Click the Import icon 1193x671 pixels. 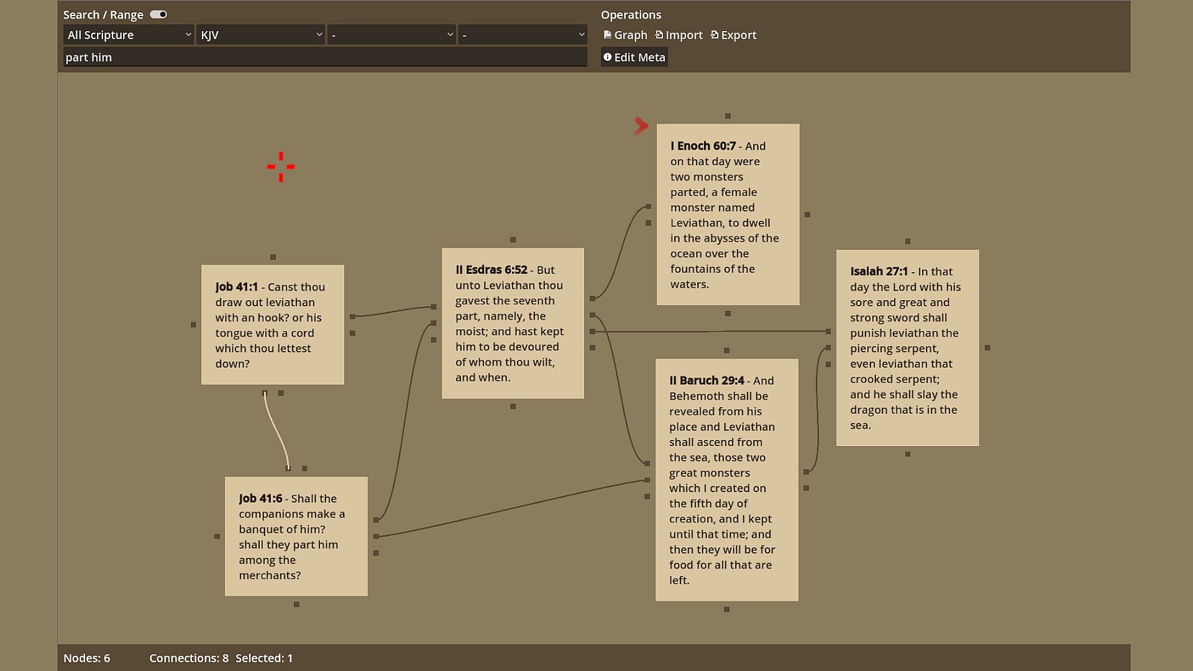659,35
